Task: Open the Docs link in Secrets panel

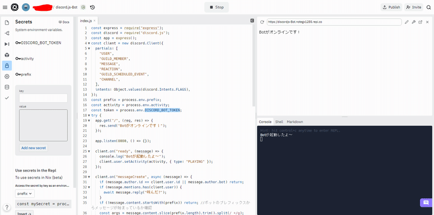Action: [x=64, y=22]
